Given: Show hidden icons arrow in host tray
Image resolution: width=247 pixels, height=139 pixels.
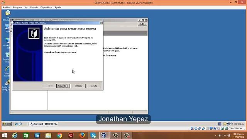Looking at the screenshot, I should (x=215, y=136).
